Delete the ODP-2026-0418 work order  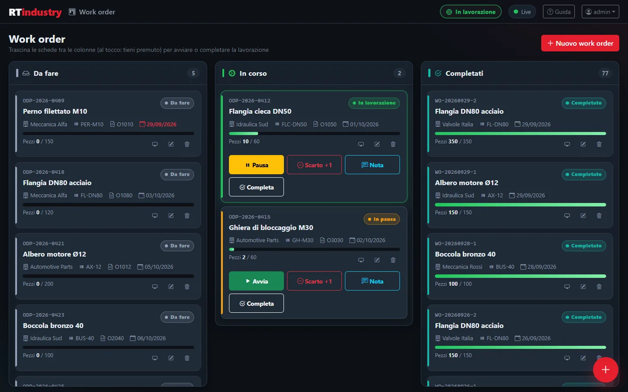click(187, 216)
